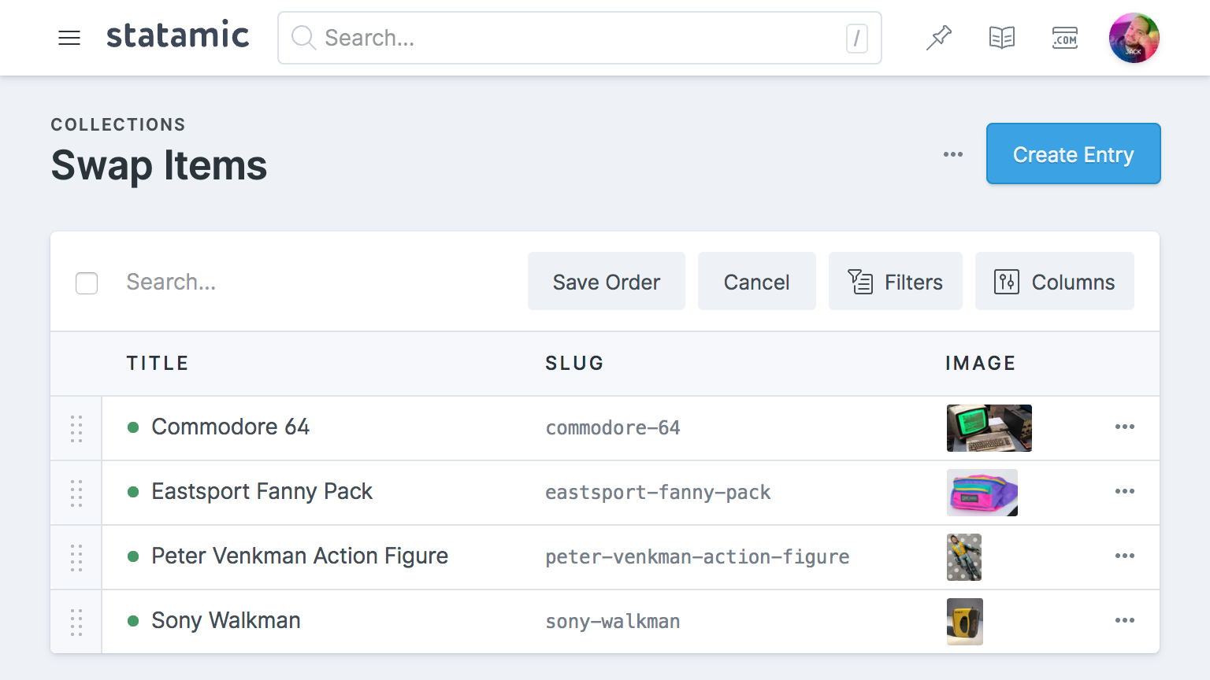The width and height of the screenshot is (1210, 680).
Task: Click the pin favorites icon
Action: pos(938,38)
